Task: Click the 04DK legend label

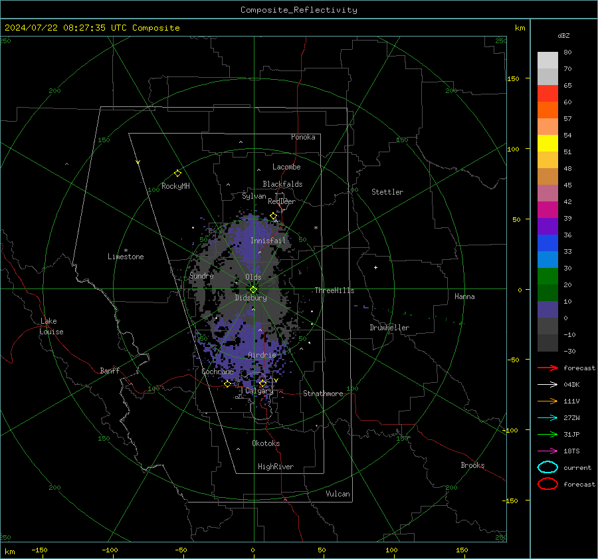Action: [571, 385]
